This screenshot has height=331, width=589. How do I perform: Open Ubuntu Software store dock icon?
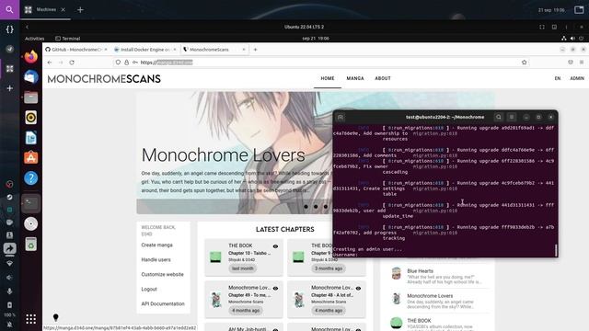pyautogui.click(x=30, y=157)
